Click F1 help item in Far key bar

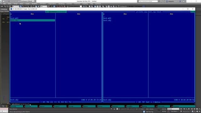tap(17, 106)
